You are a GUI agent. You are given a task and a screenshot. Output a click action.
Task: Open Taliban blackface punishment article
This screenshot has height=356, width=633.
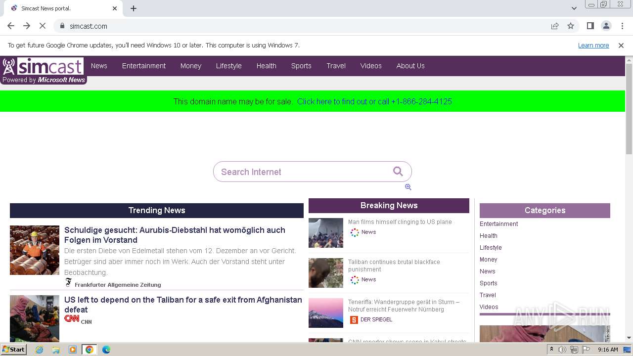(x=394, y=266)
